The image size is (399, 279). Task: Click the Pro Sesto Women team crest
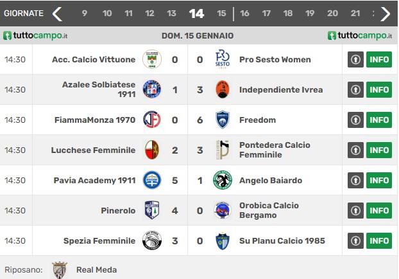click(223, 59)
